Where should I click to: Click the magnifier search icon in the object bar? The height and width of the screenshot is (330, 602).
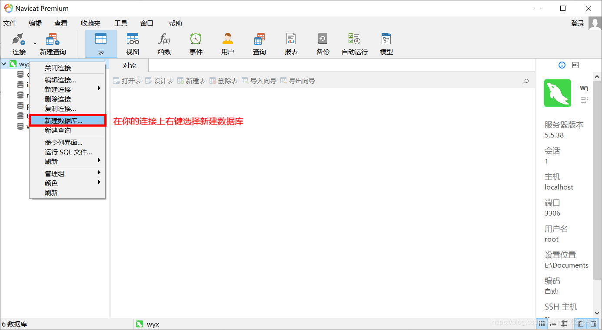[526, 81]
